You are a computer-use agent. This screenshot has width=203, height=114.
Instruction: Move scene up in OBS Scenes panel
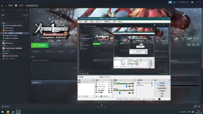point(84,96)
